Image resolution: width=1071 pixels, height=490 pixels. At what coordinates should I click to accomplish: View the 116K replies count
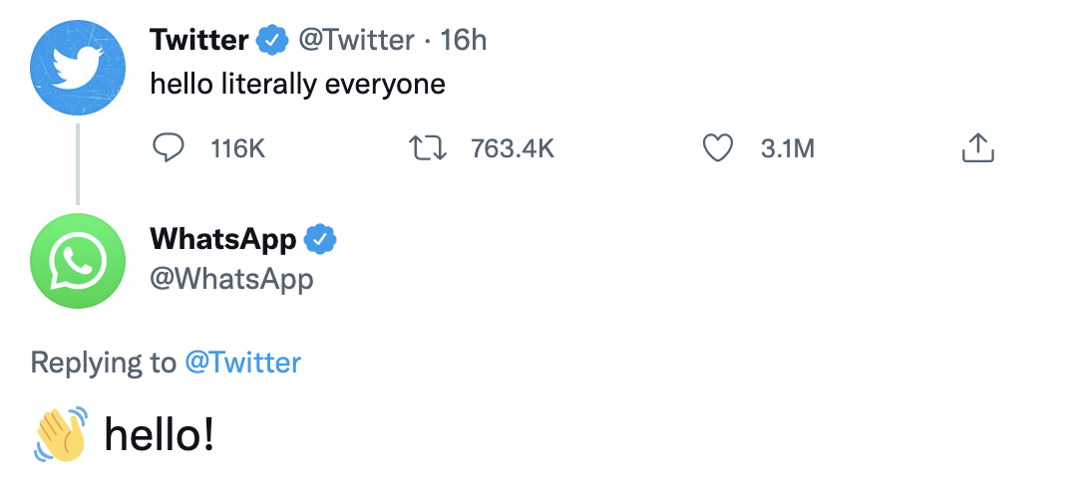tap(237, 149)
